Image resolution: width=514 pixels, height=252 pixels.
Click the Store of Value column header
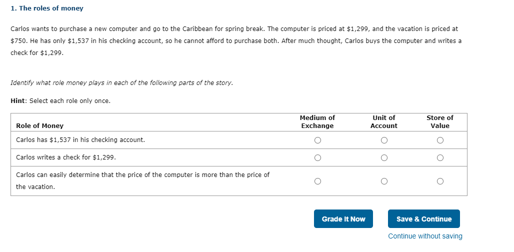click(x=440, y=122)
